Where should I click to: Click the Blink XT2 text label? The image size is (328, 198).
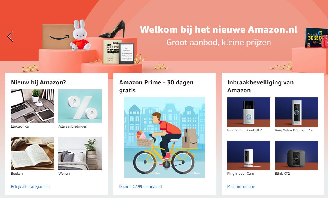click(x=282, y=174)
